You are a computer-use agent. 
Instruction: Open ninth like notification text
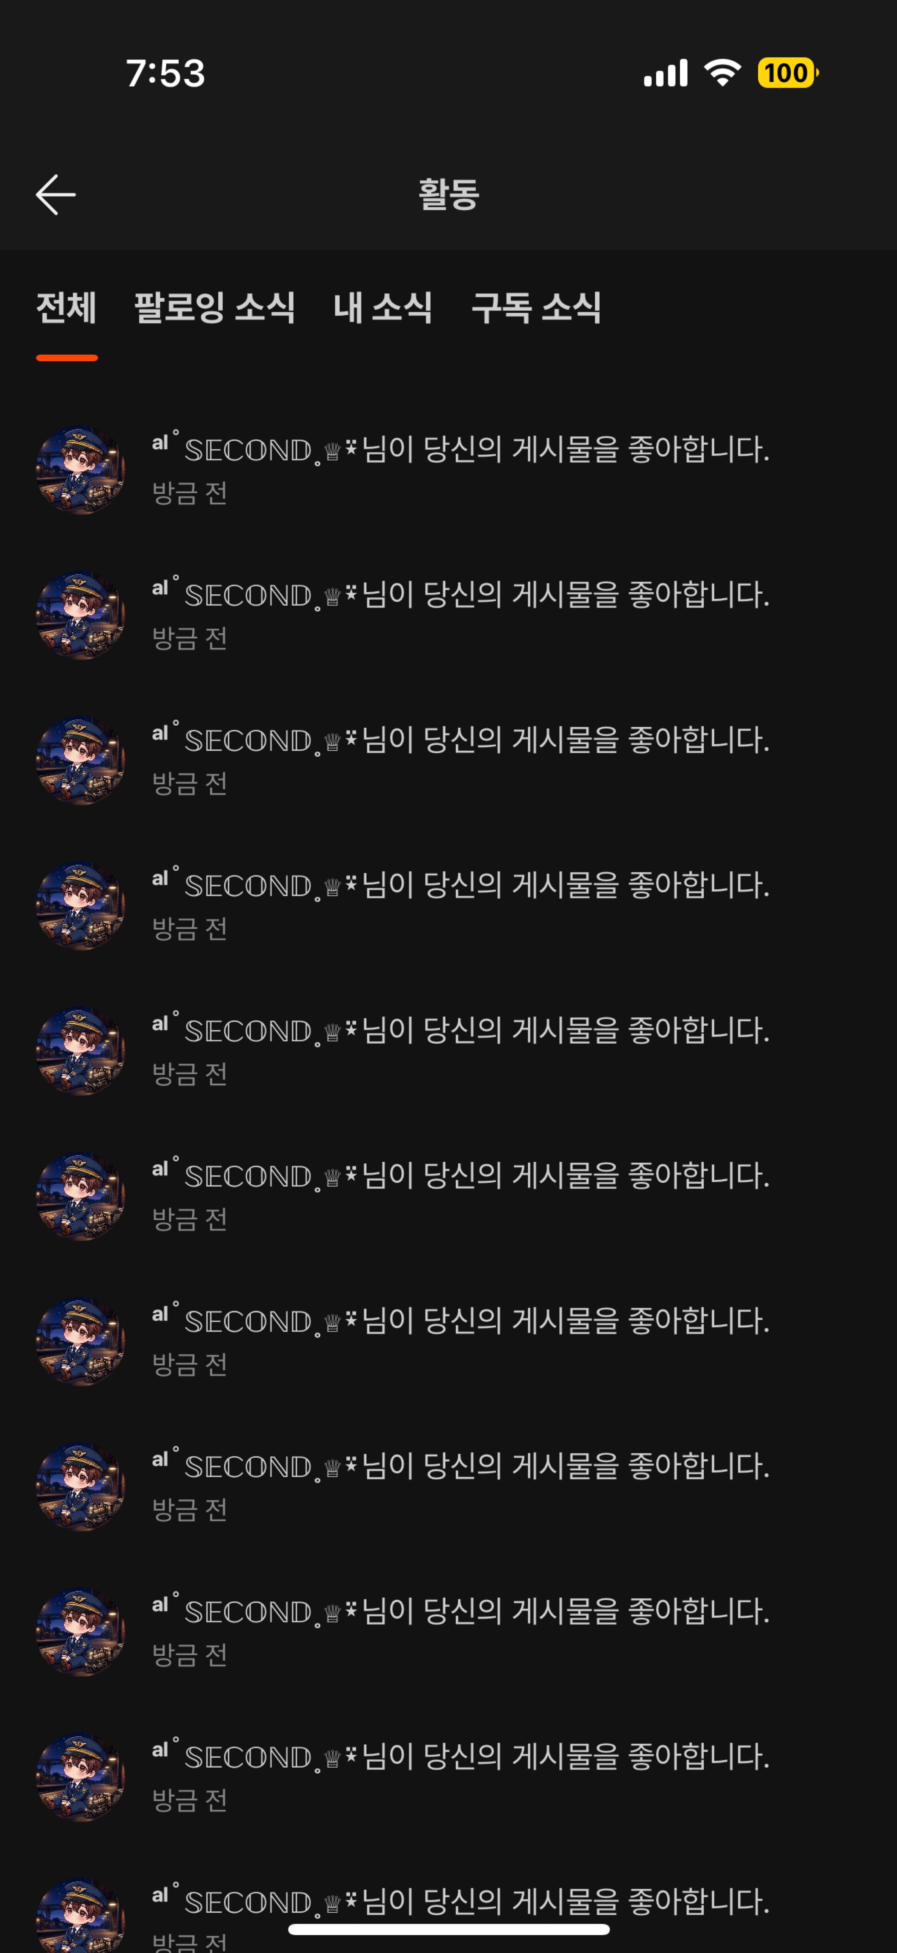click(460, 1611)
